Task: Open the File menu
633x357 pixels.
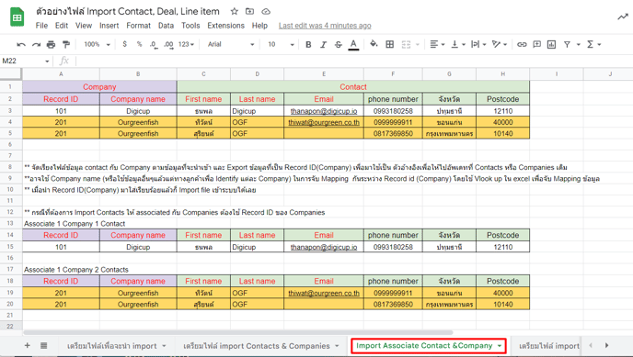Action: 41,26
